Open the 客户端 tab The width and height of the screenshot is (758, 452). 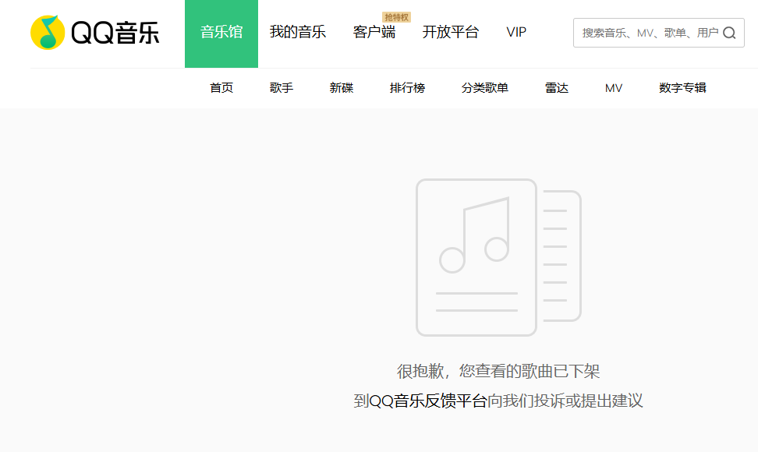point(374,33)
